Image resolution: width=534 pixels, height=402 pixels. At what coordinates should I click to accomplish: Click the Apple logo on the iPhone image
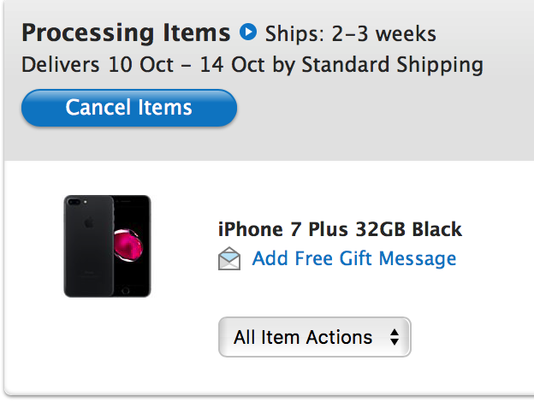tap(89, 223)
